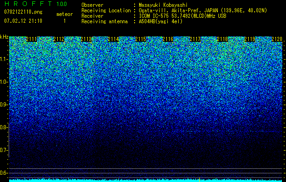Click the Observer field label
286x182 pixels.
point(92,5)
